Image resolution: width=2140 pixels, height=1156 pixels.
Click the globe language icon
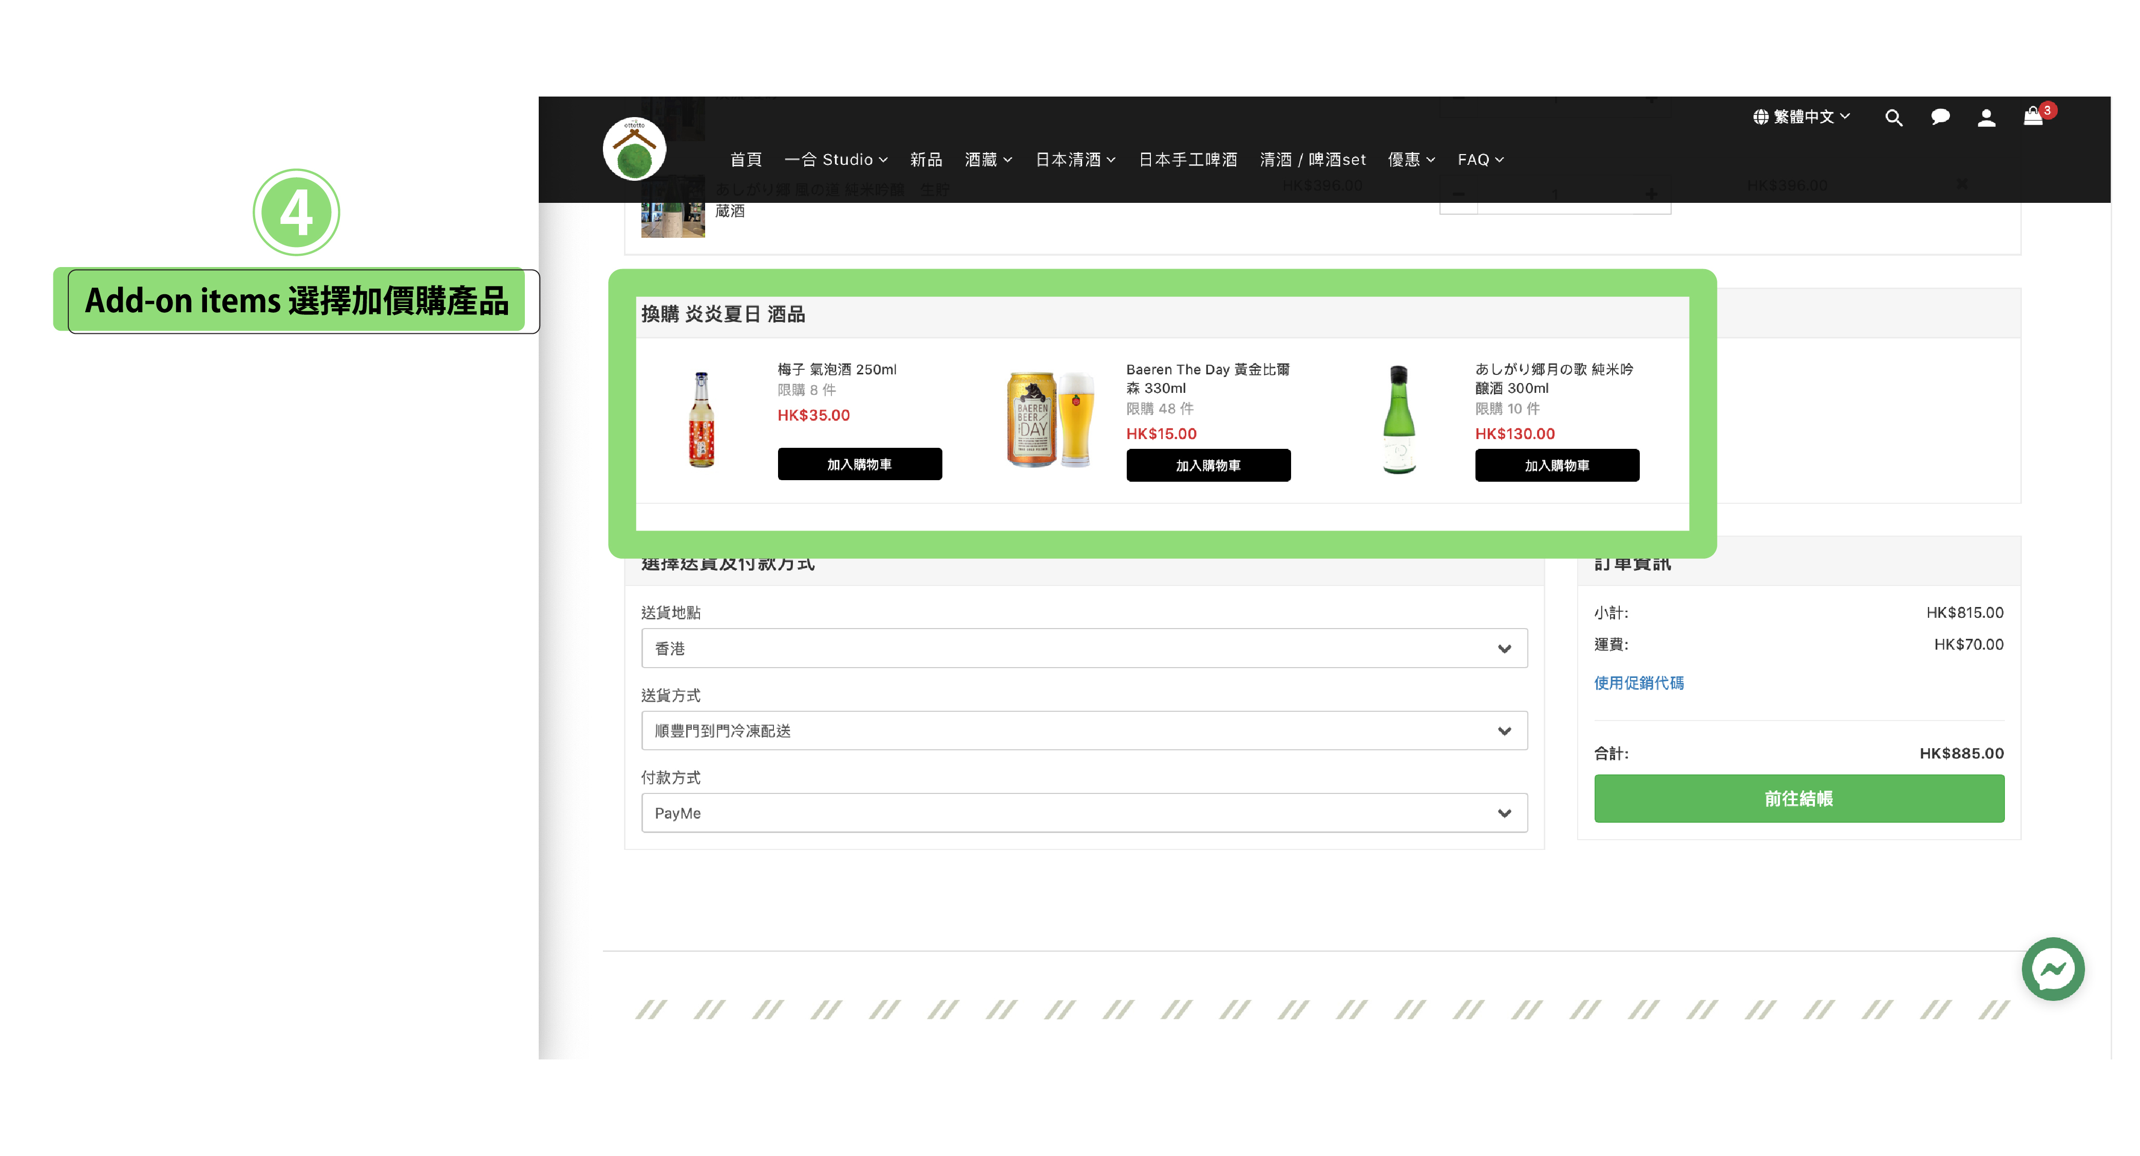pyautogui.click(x=1760, y=117)
